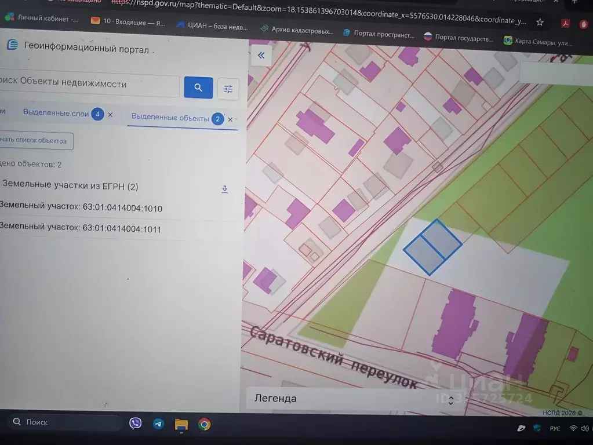
Task: Download the ЕГРН land plots list
Action: [x=225, y=189]
